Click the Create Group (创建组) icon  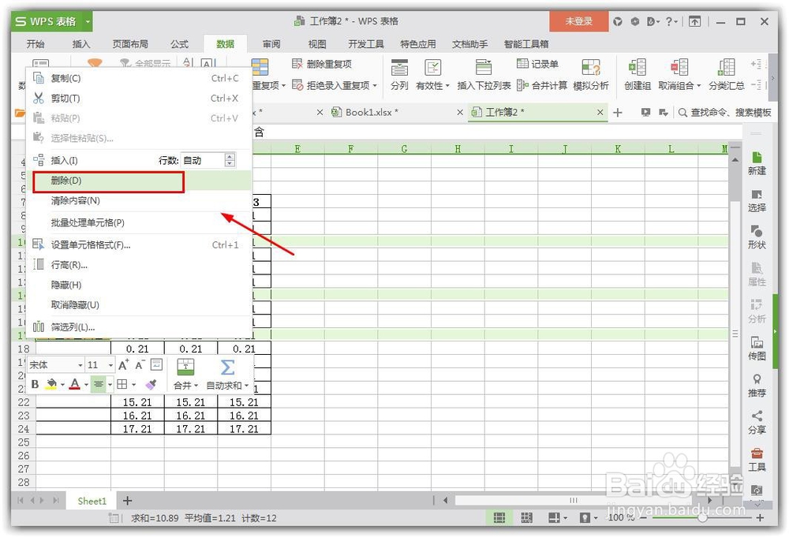coord(637,67)
